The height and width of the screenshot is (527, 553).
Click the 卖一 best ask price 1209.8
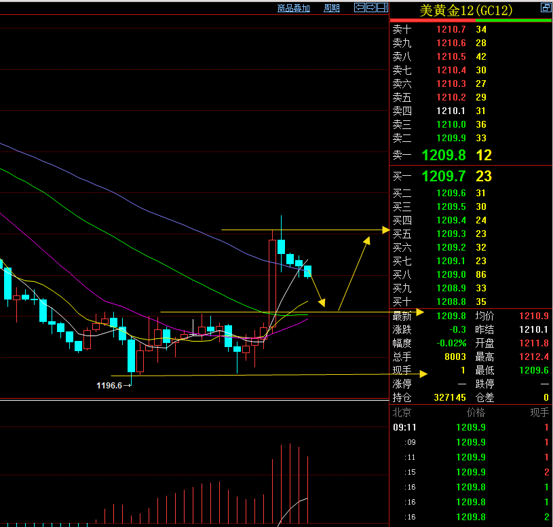(x=443, y=156)
